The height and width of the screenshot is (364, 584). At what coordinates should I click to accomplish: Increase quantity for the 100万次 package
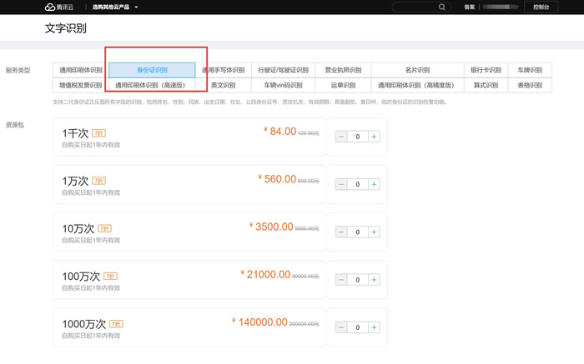coord(374,280)
